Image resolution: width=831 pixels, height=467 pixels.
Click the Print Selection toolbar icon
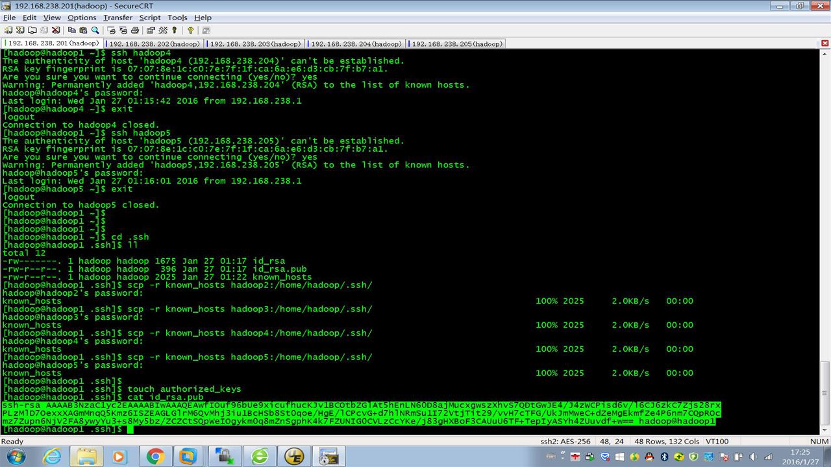pyautogui.click(x=123, y=30)
